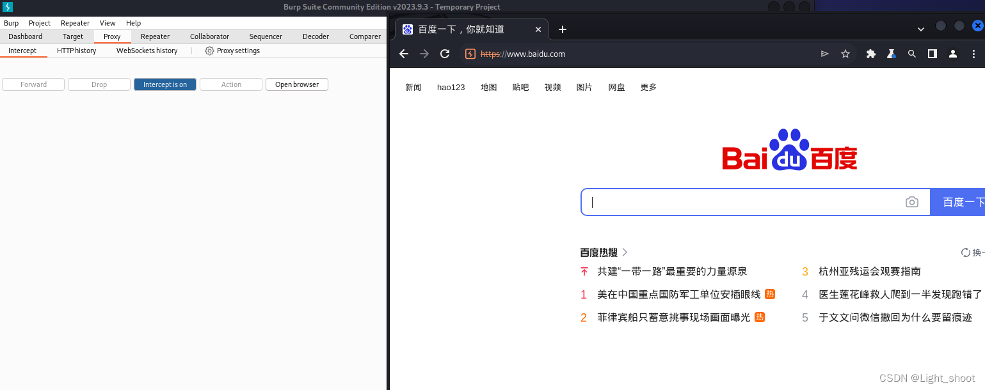This screenshot has height=390, width=985.
Task: Click the Baidu logo image
Action: point(790,150)
